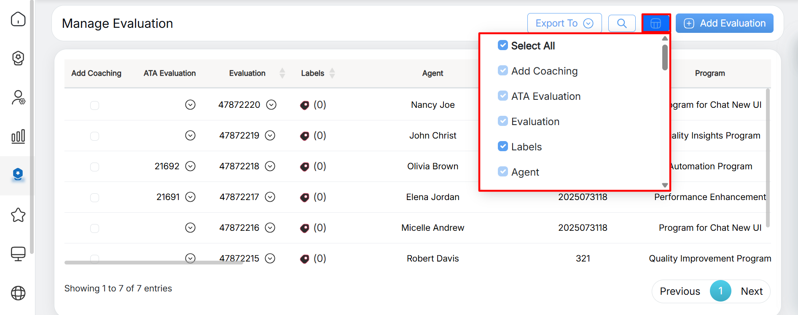The image size is (798, 315).
Task: Toggle the Agent option in column list
Action: tap(502, 172)
